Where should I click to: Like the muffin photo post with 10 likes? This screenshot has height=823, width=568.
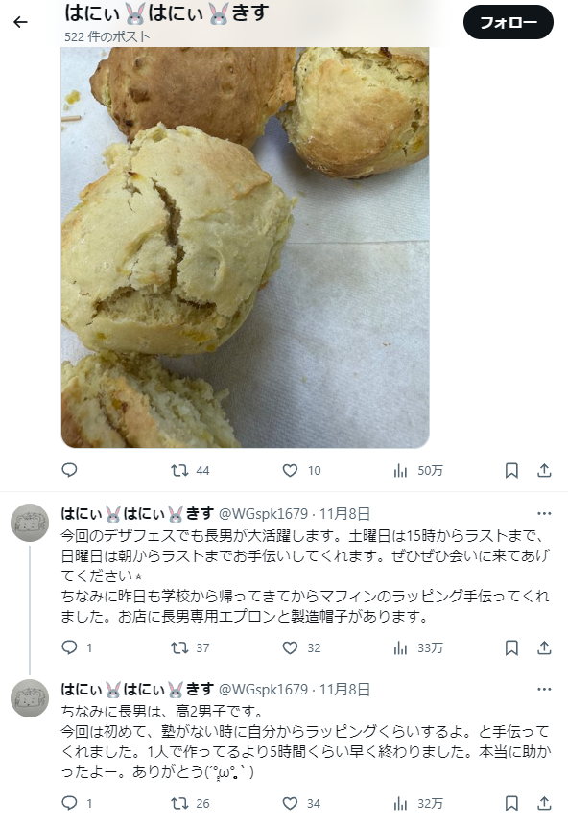[x=301, y=470]
